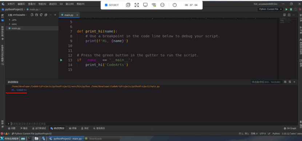Click the run gutter arrow on line 13
302x141 pixels.
point(61,60)
